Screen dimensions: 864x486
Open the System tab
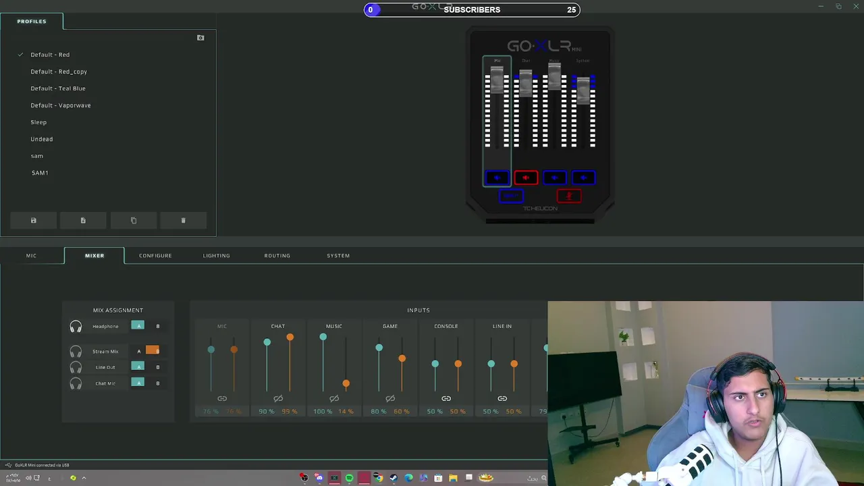pos(338,256)
